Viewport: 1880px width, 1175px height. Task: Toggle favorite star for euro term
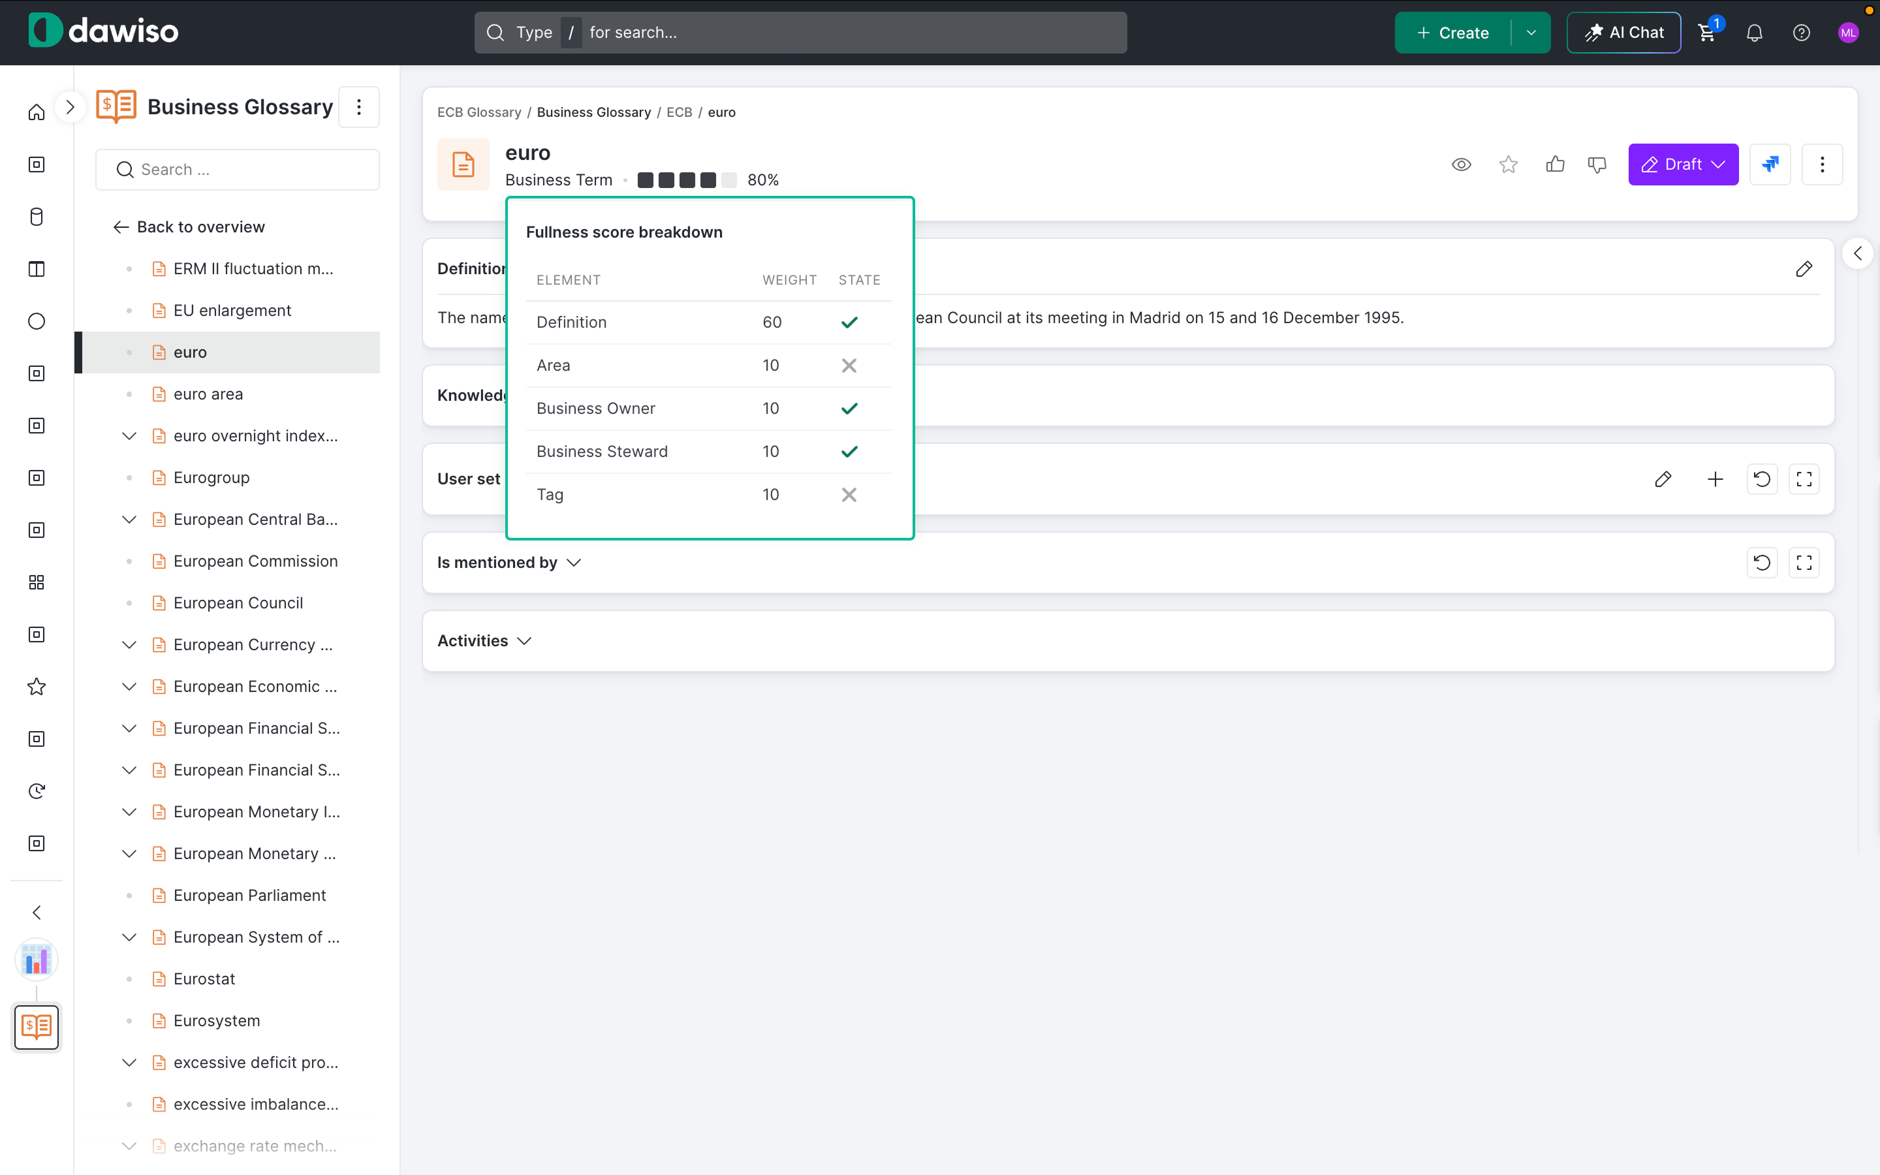coord(1508,164)
